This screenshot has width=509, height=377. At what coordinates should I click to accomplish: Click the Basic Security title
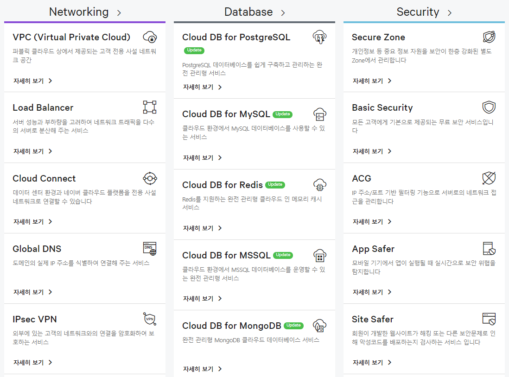point(382,108)
